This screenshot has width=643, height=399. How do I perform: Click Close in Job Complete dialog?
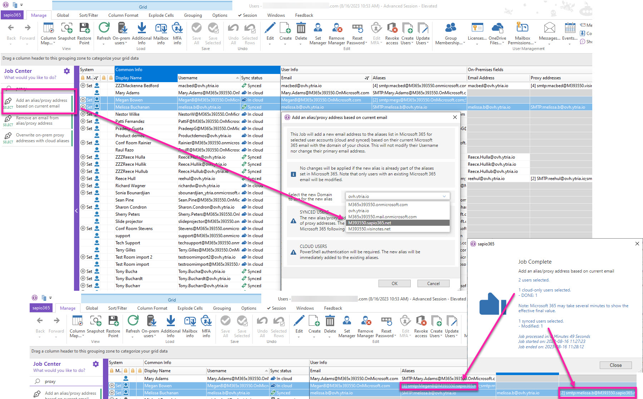tap(615, 365)
